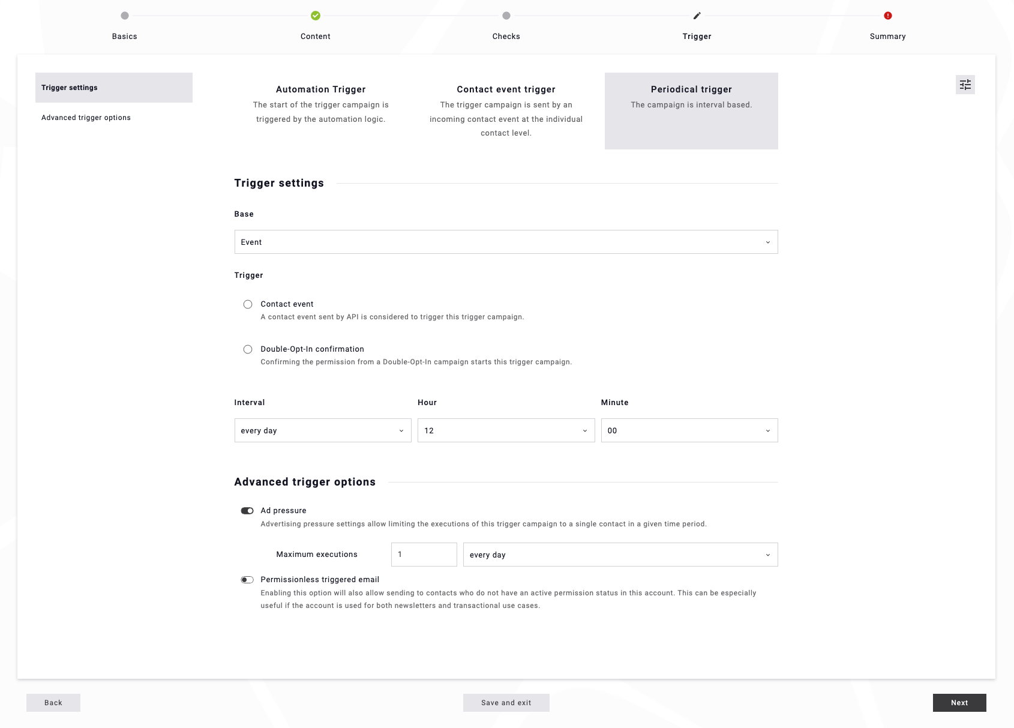Viewport: 1014px width, 728px height.
Task: Expand the Hour dropdown
Action: (x=506, y=430)
